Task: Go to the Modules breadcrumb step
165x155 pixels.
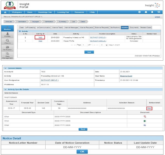Action: click(x=9, y=22)
